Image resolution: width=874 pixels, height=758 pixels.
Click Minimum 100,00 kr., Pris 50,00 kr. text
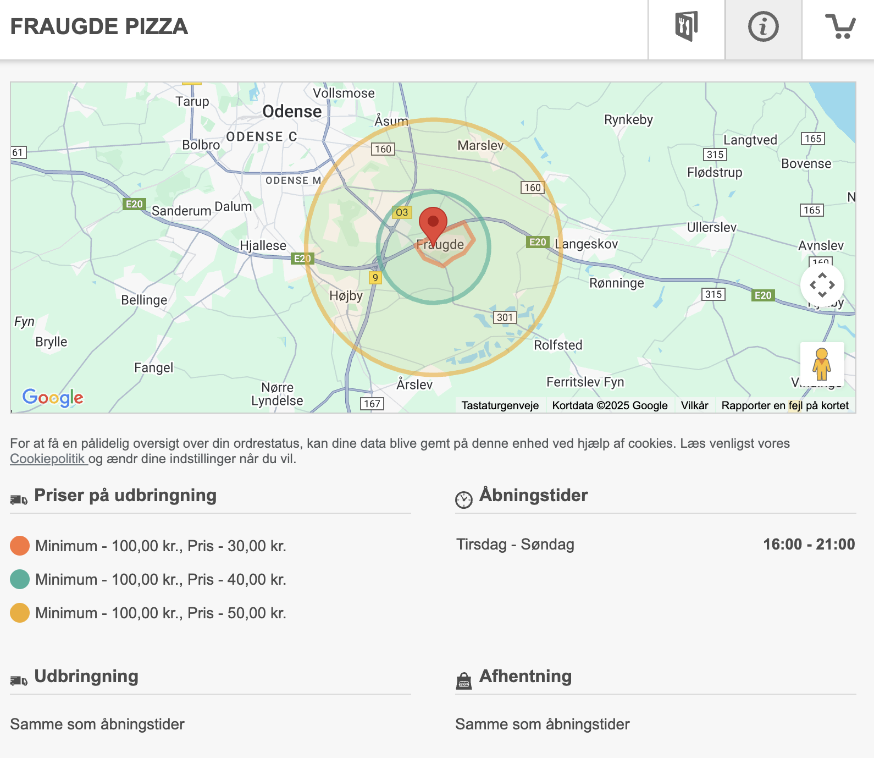point(161,613)
